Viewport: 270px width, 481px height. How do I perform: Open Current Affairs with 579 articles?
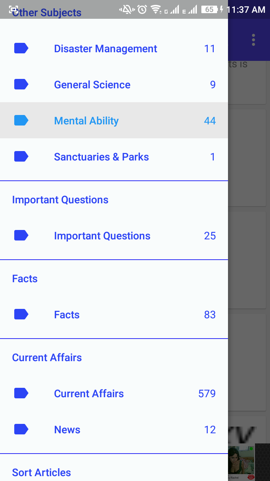coord(114,393)
